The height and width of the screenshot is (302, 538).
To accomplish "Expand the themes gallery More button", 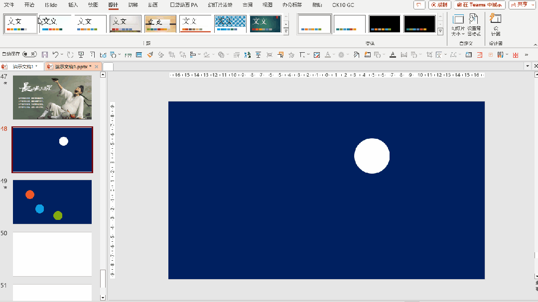I will point(286,31).
